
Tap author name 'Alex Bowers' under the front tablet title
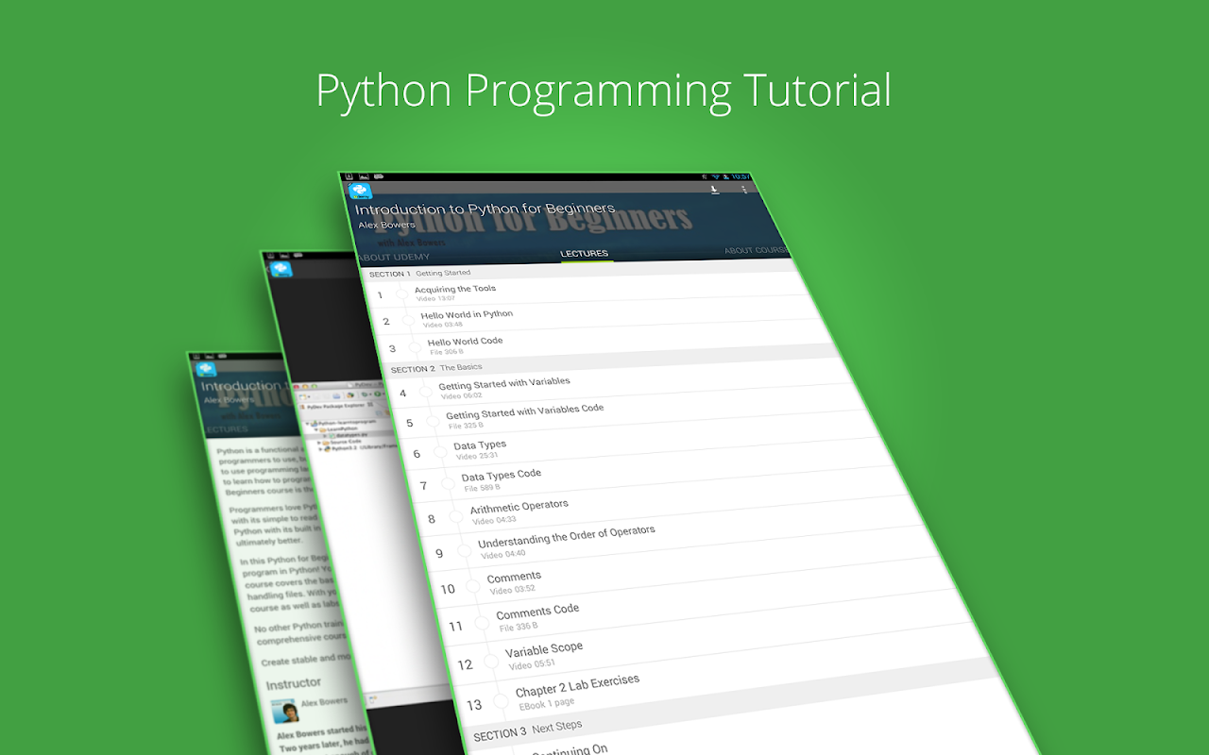click(386, 226)
